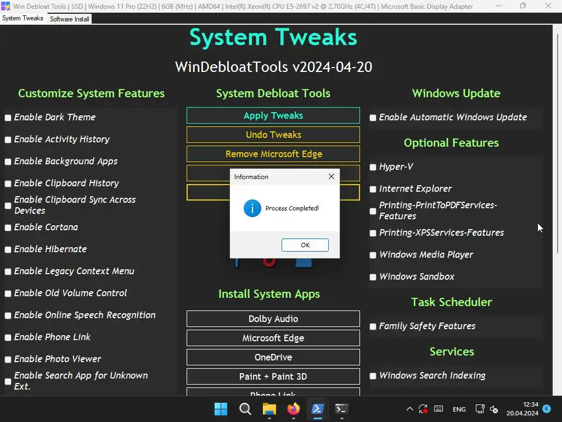Open File Explorer from taskbar
The height and width of the screenshot is (422, 562).
point(269,409)
